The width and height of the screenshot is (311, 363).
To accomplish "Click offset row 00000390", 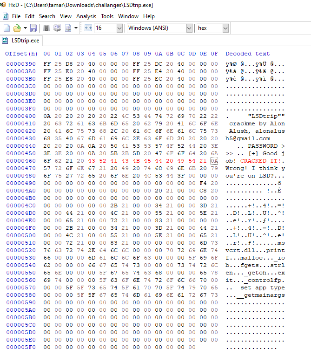I will coord(21,64).
